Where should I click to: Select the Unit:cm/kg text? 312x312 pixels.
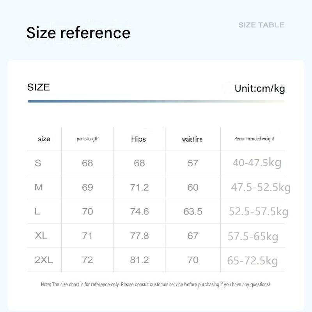point(260,89)
